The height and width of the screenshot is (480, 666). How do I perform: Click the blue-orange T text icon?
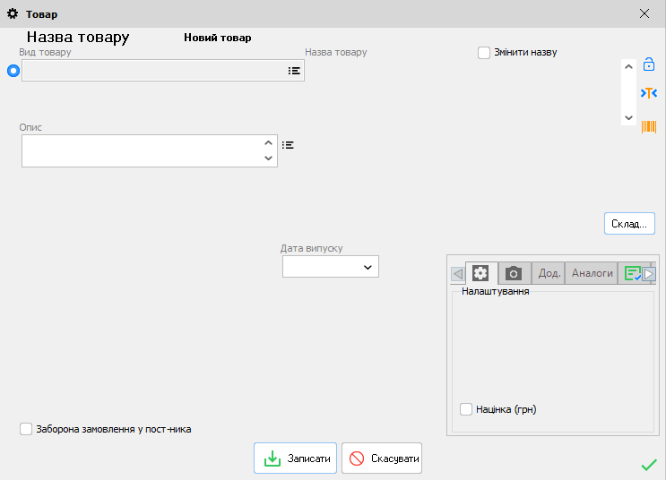[649, 93]
